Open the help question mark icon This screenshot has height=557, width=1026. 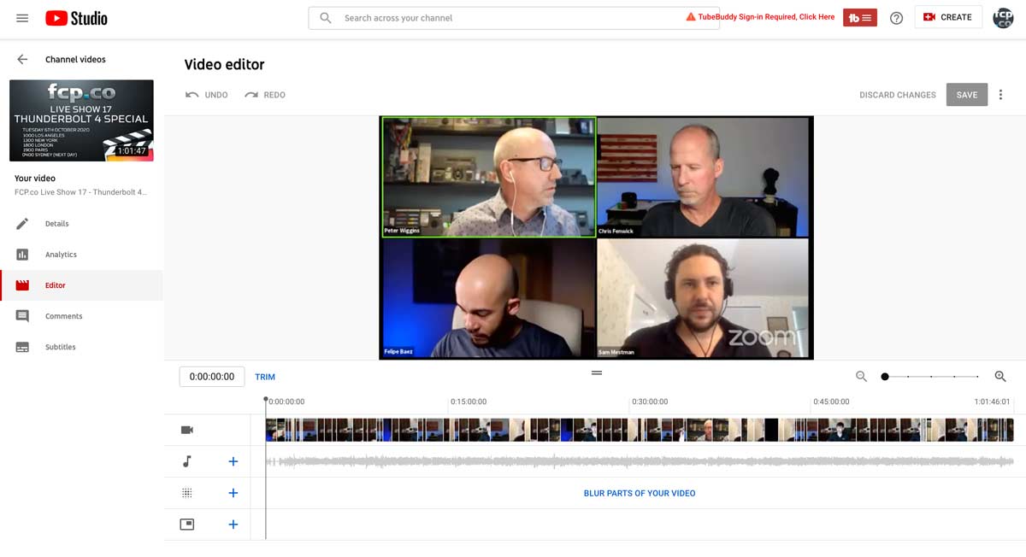click(x=896, y=18)
